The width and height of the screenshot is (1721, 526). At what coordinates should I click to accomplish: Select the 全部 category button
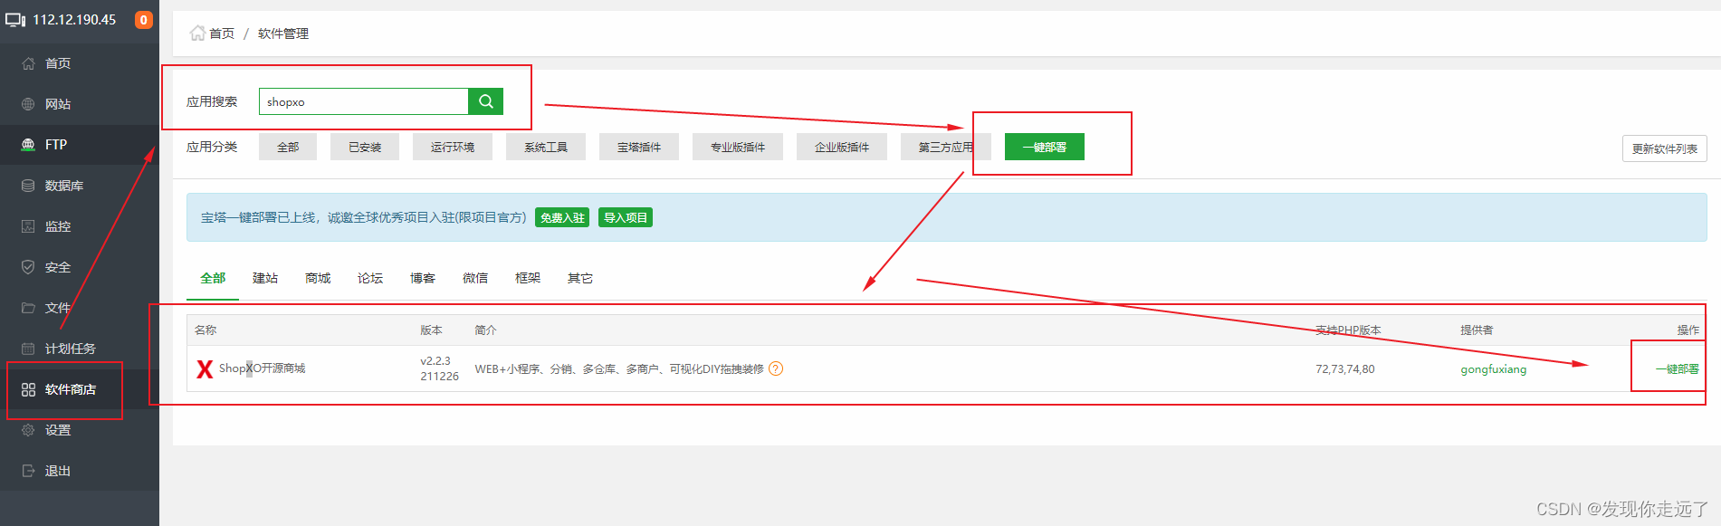click(288, 147)
